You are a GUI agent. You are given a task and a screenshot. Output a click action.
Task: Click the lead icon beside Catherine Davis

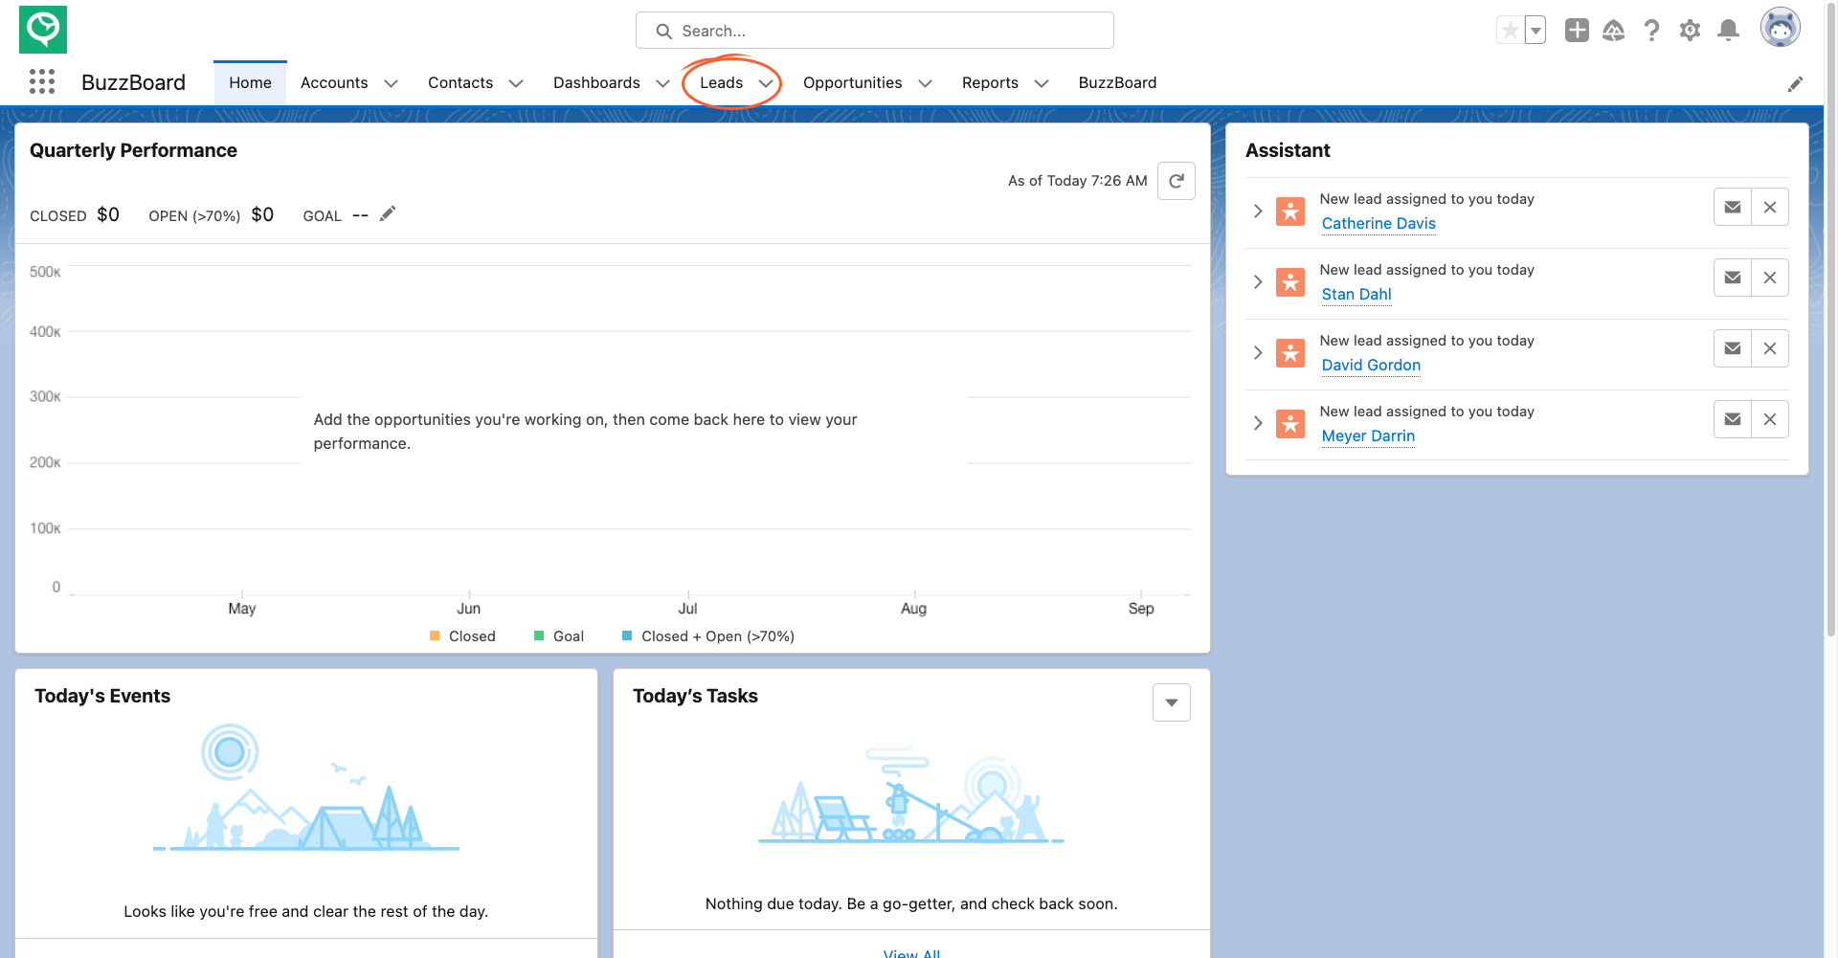(x=1290, y=212)
